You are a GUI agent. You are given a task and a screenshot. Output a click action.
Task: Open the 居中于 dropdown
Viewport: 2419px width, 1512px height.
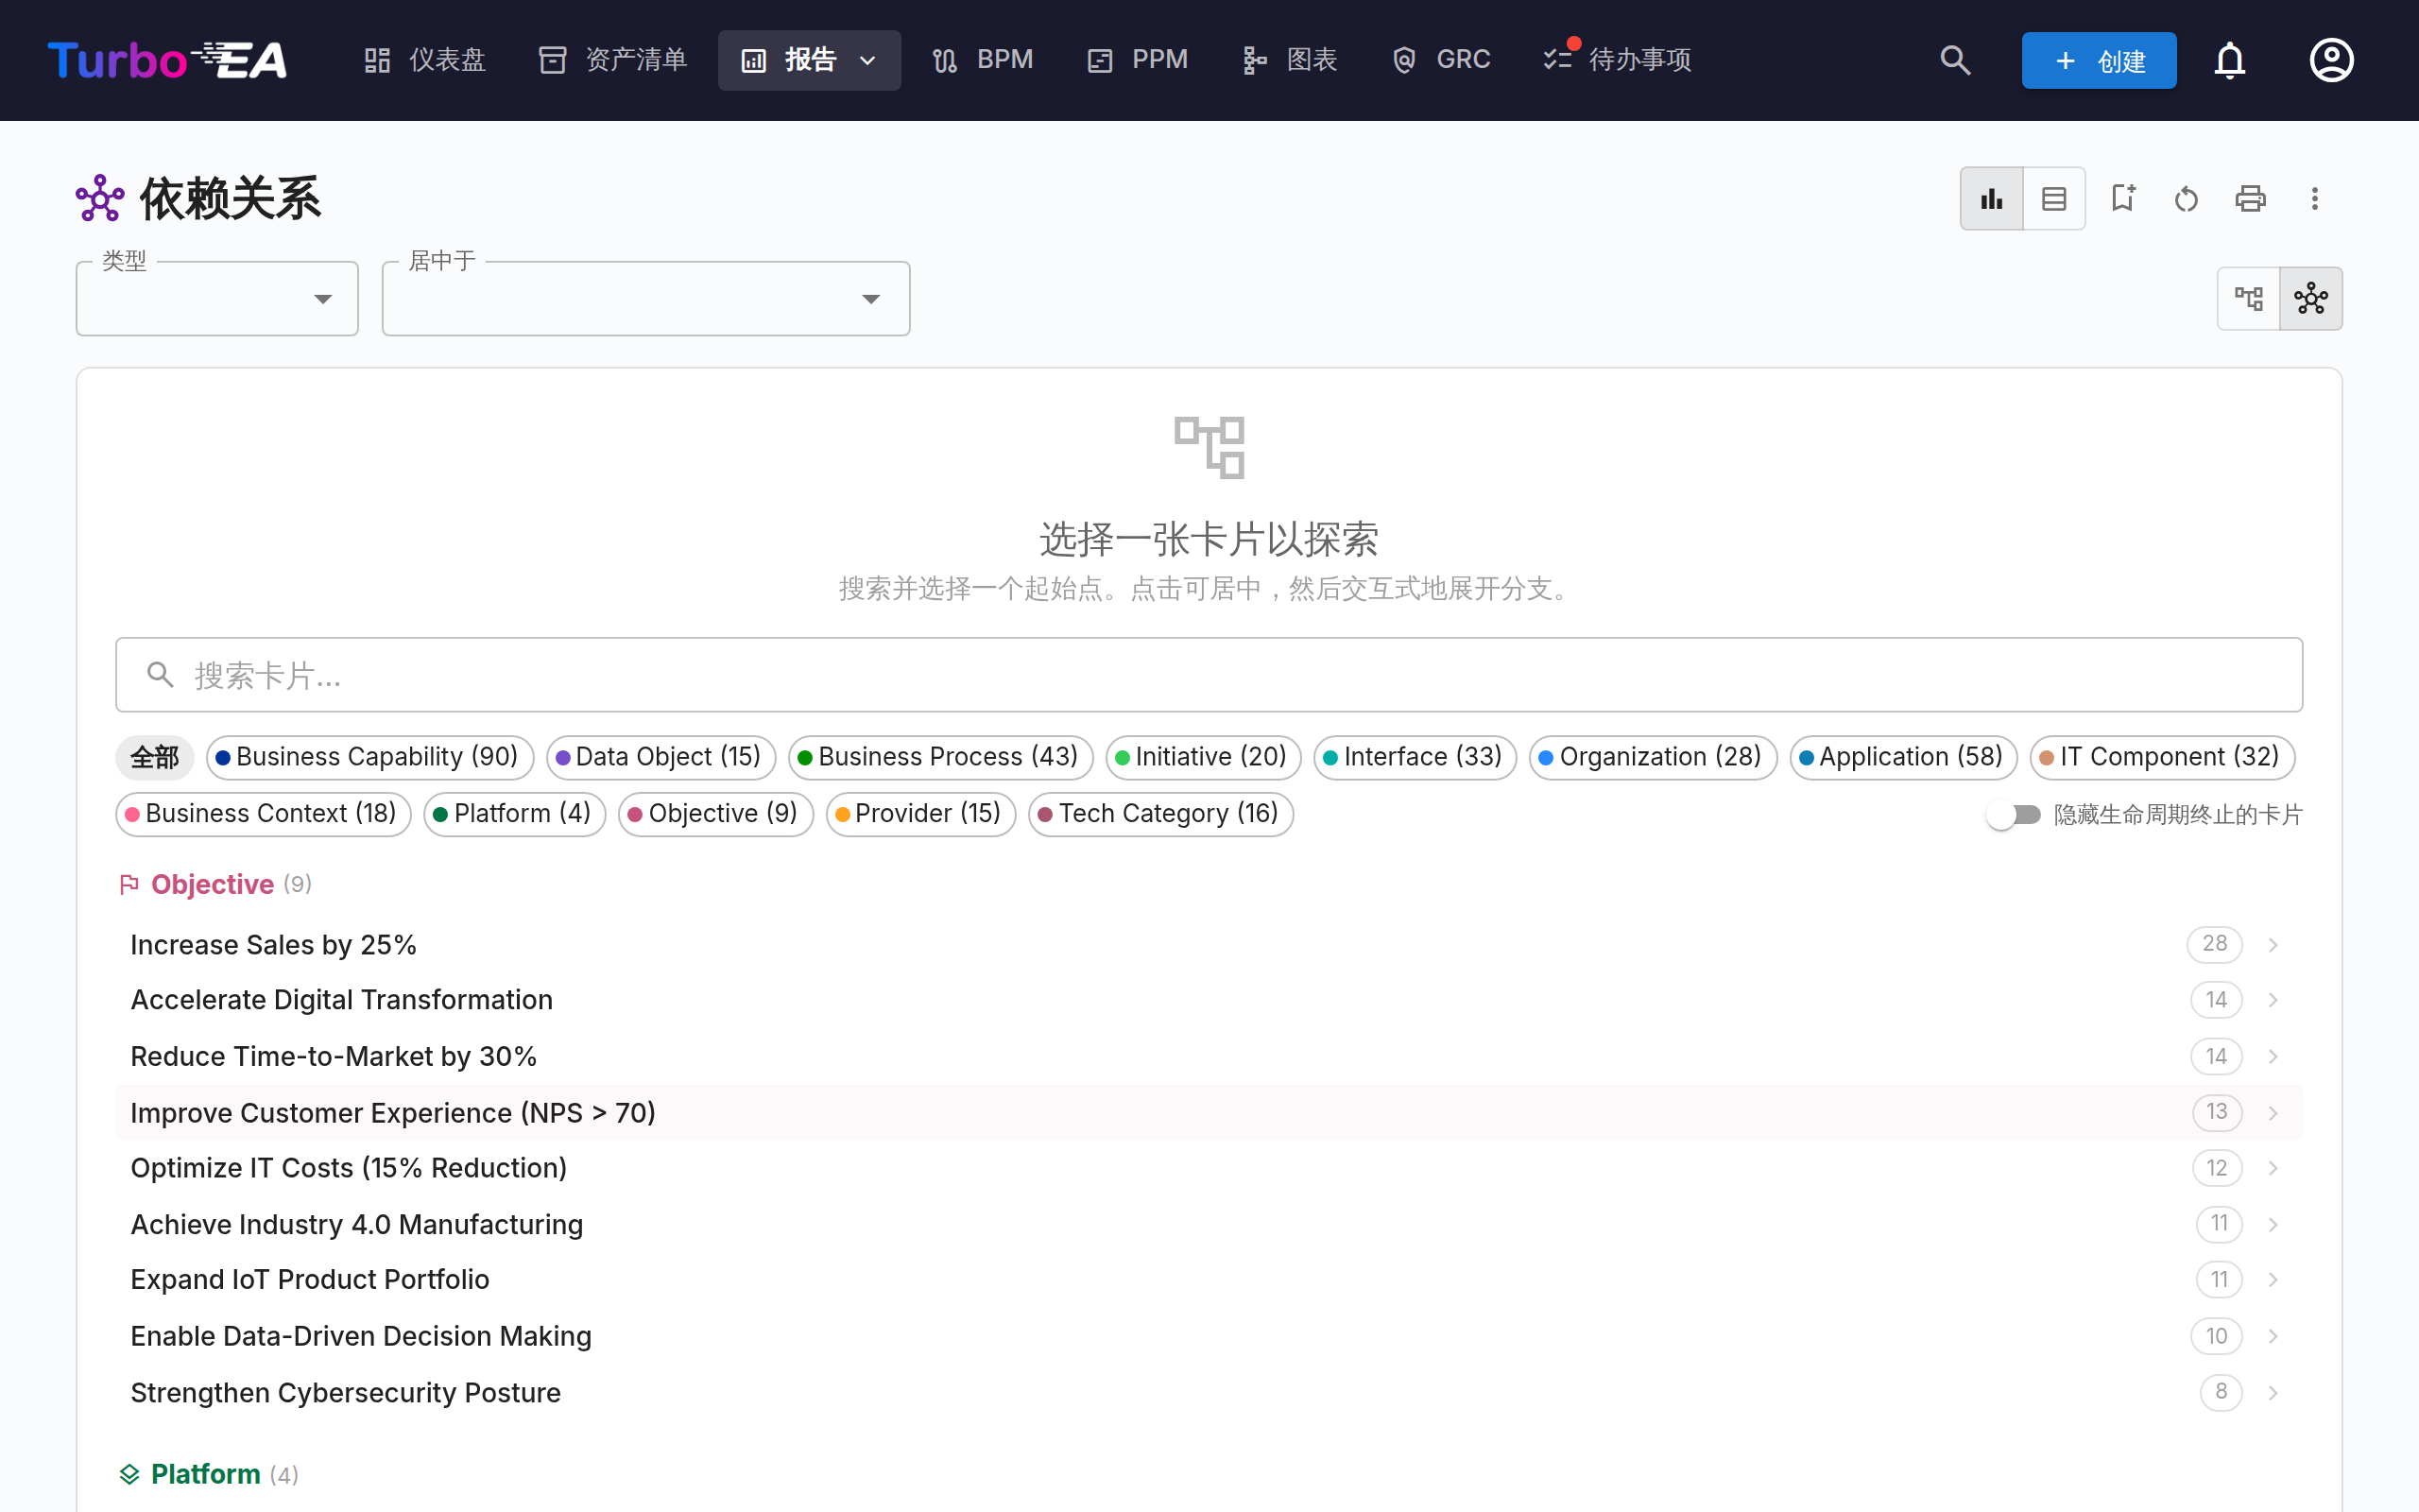645,299
